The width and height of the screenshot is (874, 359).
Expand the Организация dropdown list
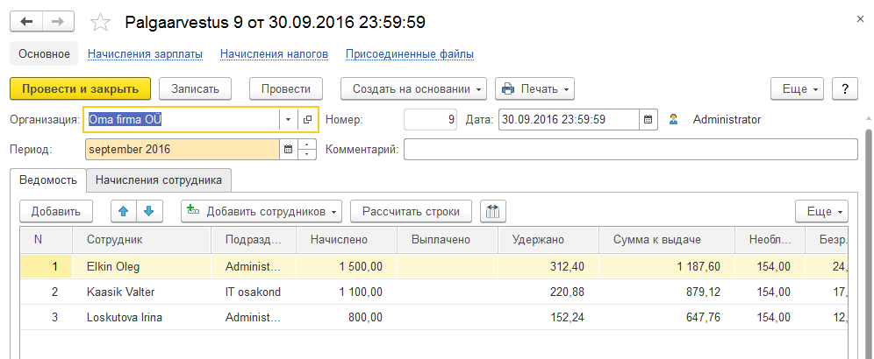289,120
